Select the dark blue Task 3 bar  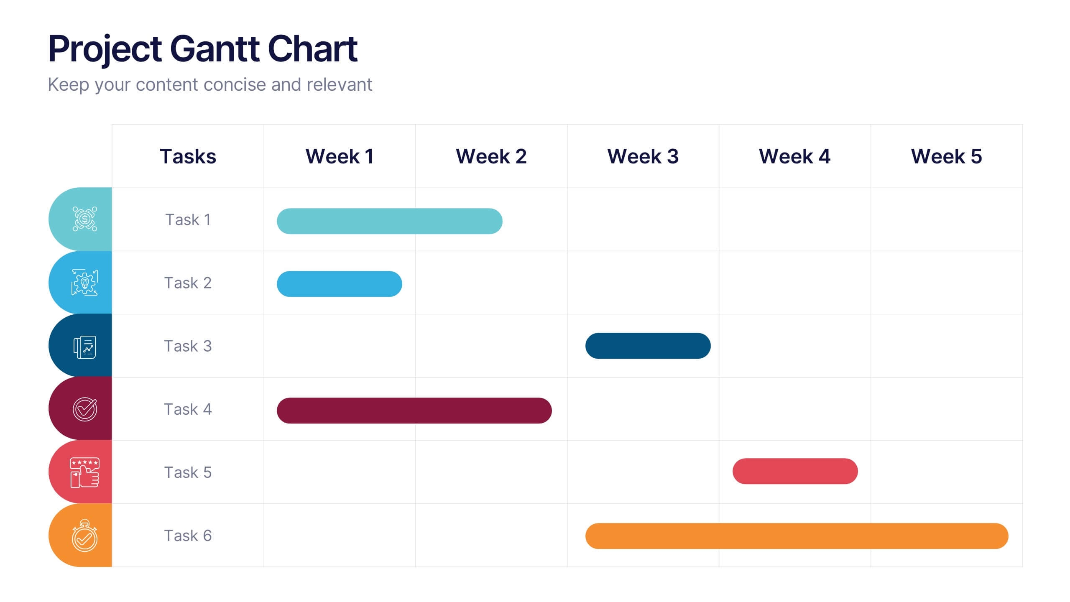pyautogui.click(x=648, y=346)
